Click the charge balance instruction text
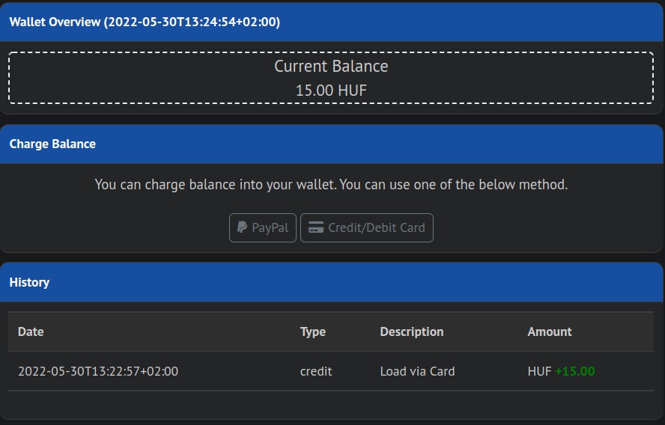 tap(331, 184)
